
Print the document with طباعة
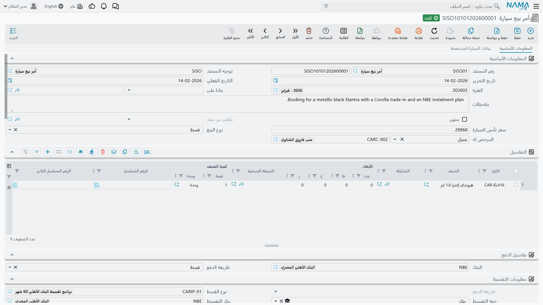[x=419, y=33]
